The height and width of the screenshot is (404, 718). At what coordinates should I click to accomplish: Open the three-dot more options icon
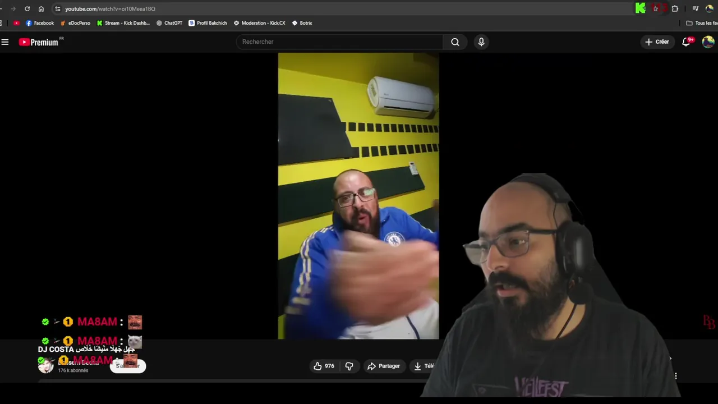pos(676,376)
